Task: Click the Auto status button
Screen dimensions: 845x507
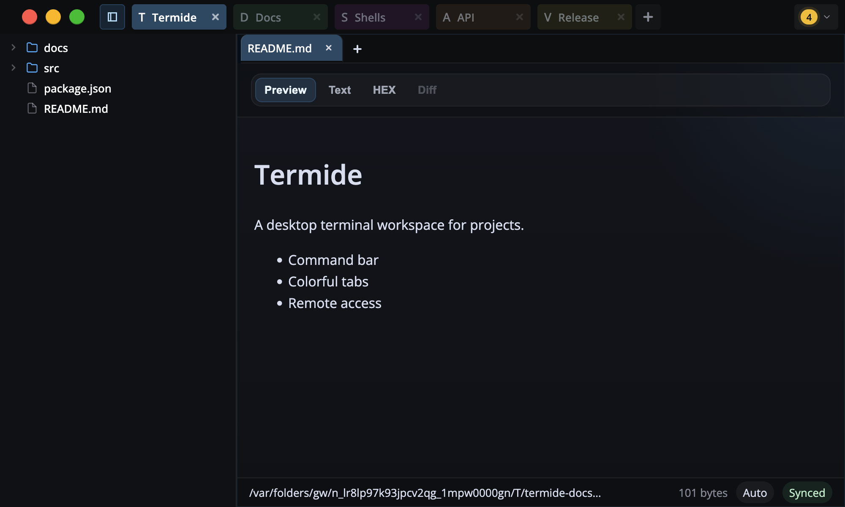Action: pyautogui.click(x=755, y=493)
